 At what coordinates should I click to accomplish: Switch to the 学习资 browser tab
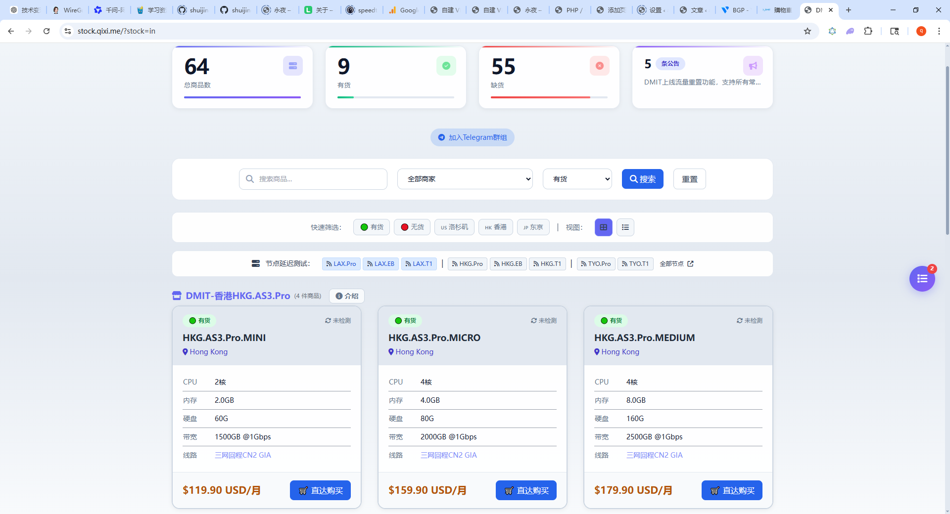point(151,10)
